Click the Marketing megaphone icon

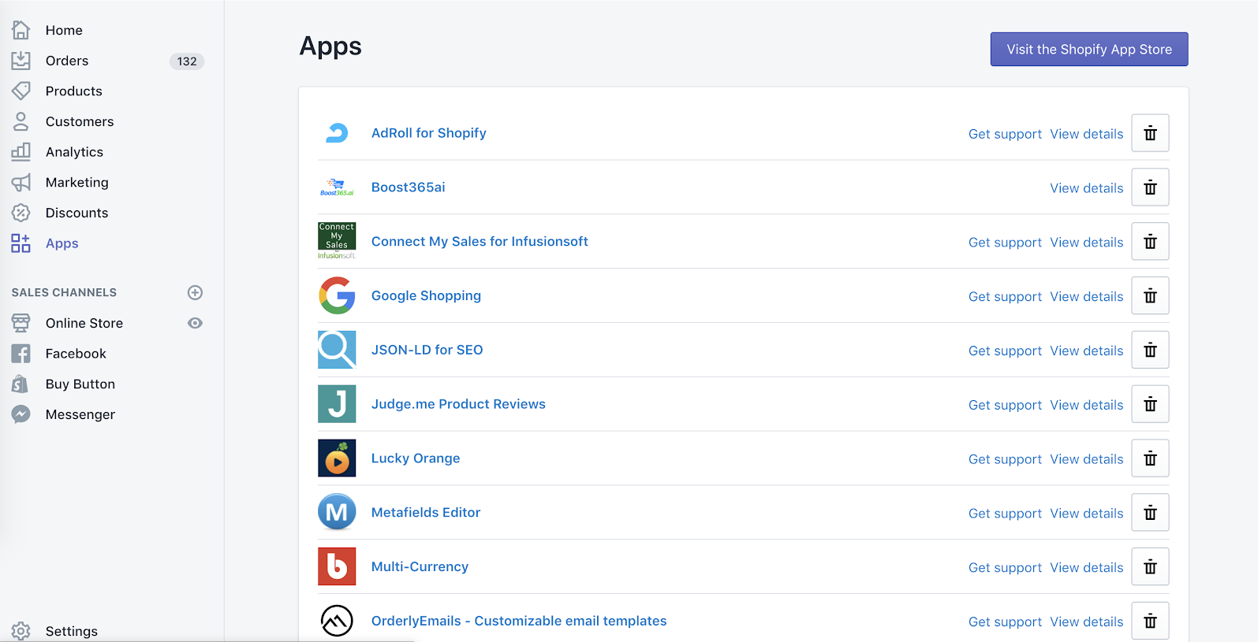pyautogui.click(x=21, y=182)
